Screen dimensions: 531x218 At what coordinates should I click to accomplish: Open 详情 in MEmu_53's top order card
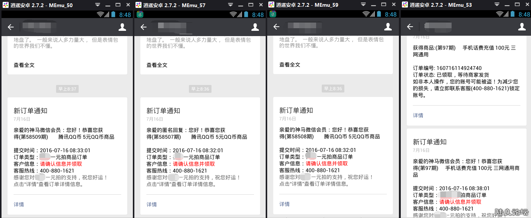click(418, 115)
